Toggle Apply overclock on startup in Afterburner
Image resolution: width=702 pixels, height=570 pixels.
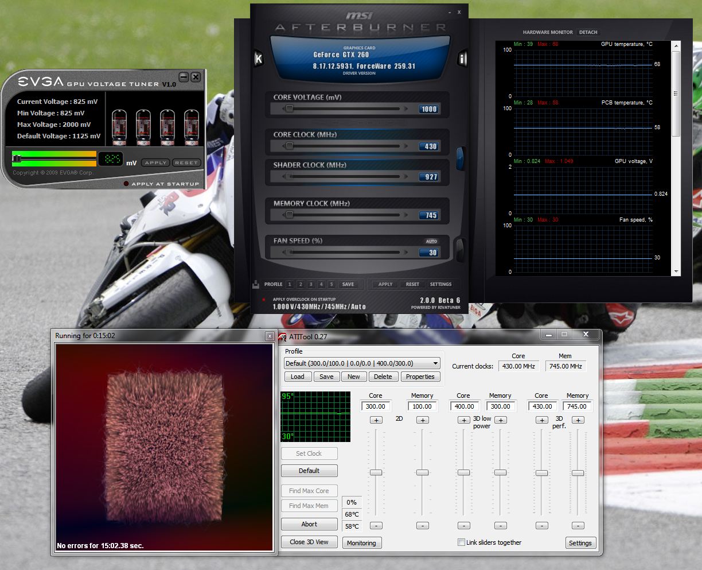click(264, 300)
